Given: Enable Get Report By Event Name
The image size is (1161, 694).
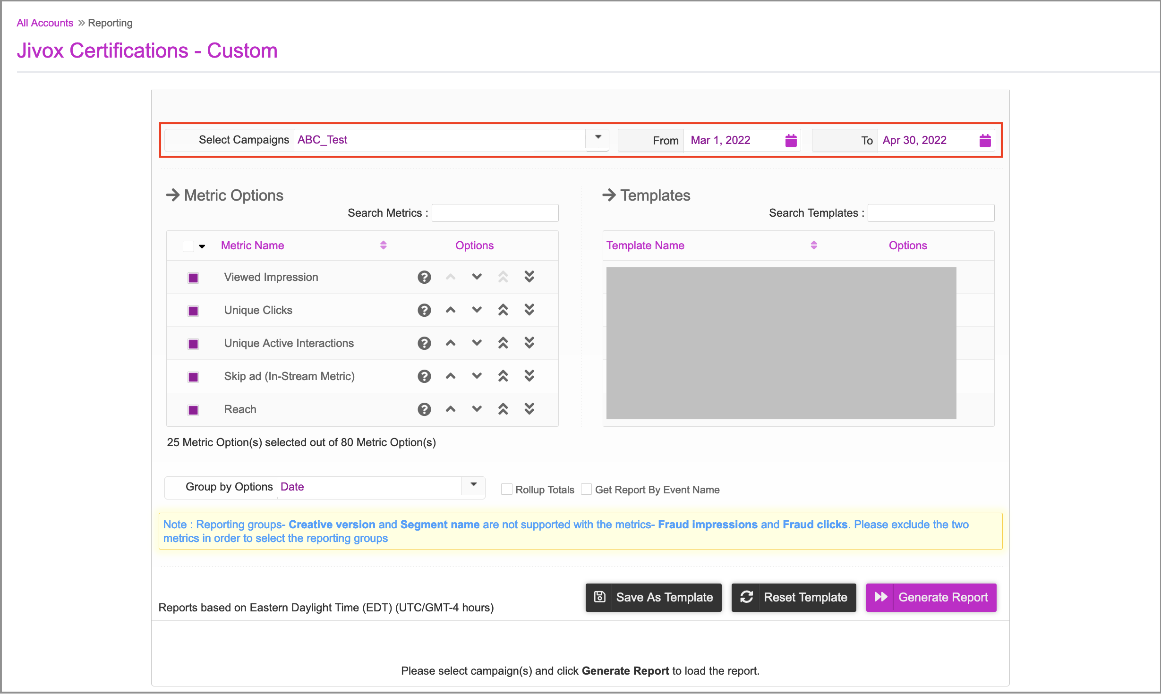Looking at the screenshot, I should [x=586, y=489].
